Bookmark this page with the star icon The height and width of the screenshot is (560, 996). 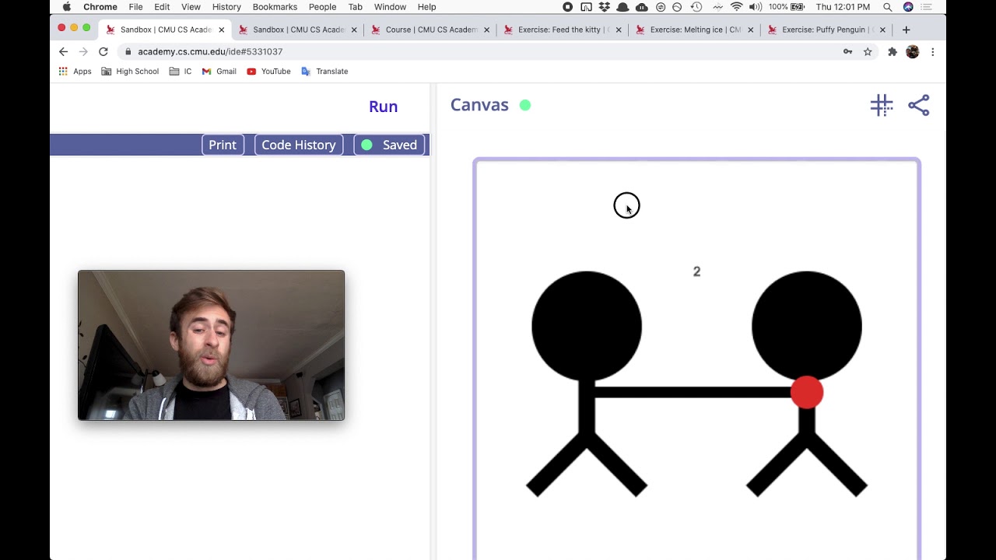[x=868, y=51]
